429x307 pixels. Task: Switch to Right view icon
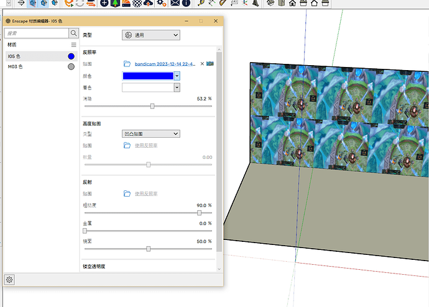303,3
